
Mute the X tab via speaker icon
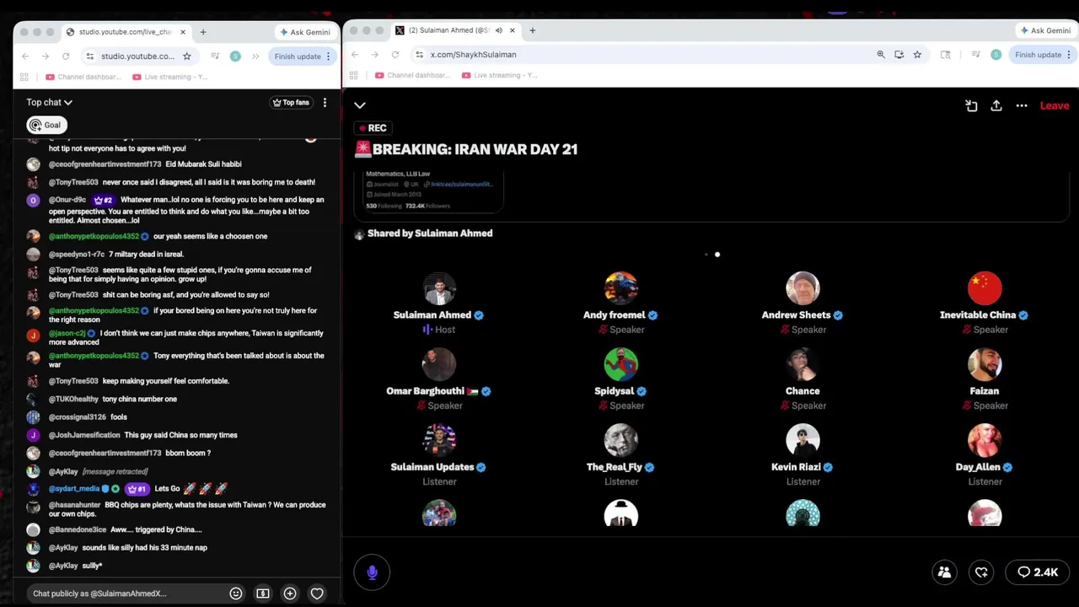coord(498,30)
